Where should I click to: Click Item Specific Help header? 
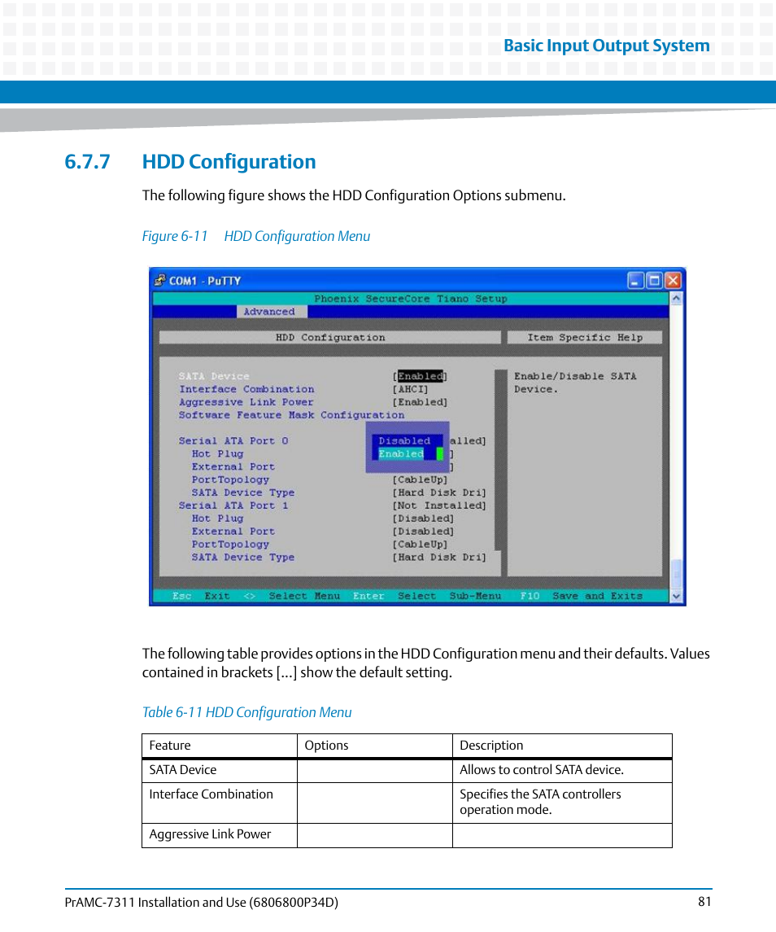[585, 338]
